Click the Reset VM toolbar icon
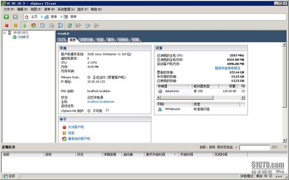 pyautogui.click(x=33, y=25)
